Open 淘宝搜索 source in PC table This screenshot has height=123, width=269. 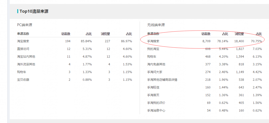(x=23, y=41)
